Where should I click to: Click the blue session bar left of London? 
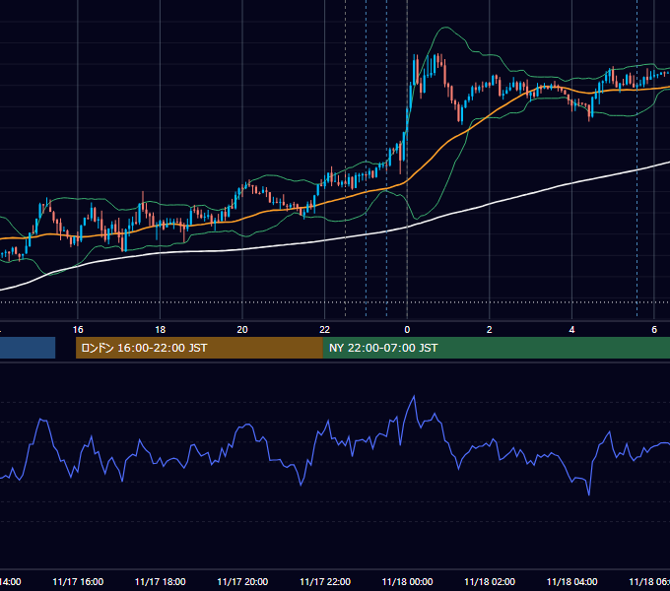pos(28,348)
